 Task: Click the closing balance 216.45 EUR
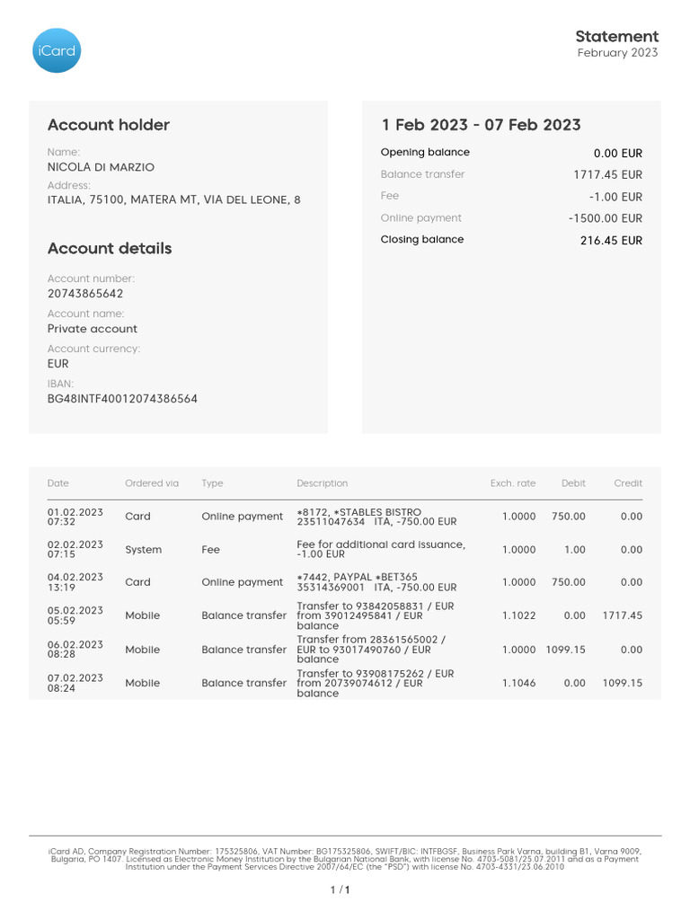[x=611, y=241]
